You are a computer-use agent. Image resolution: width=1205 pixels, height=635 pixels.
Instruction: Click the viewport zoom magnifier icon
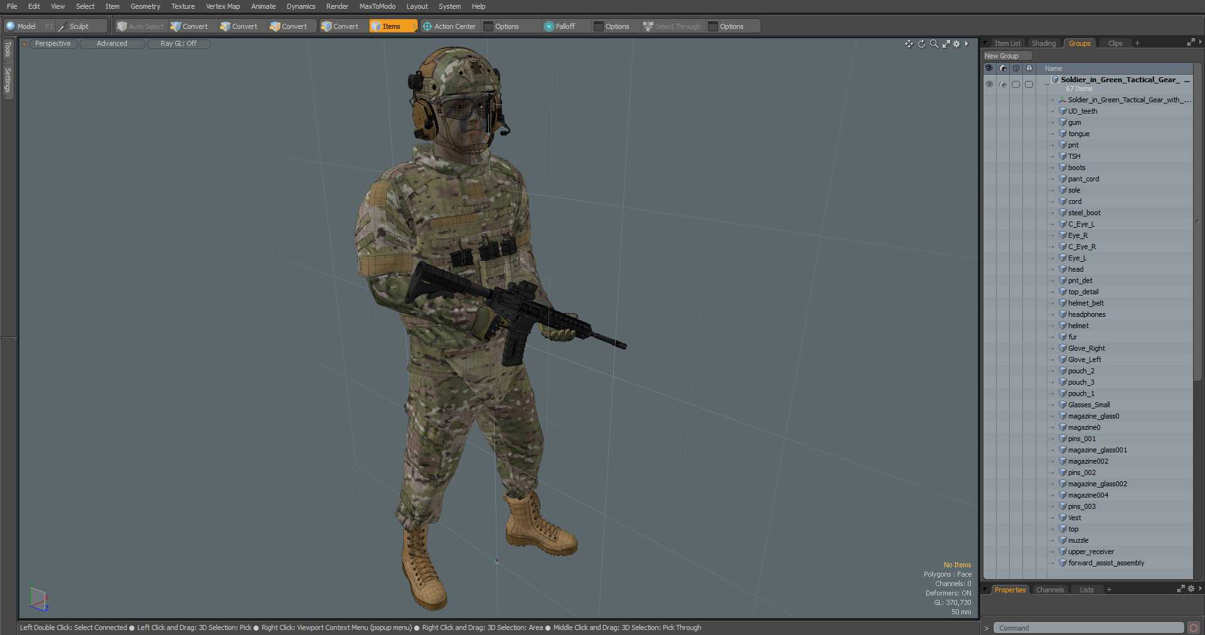coord(934,44)
